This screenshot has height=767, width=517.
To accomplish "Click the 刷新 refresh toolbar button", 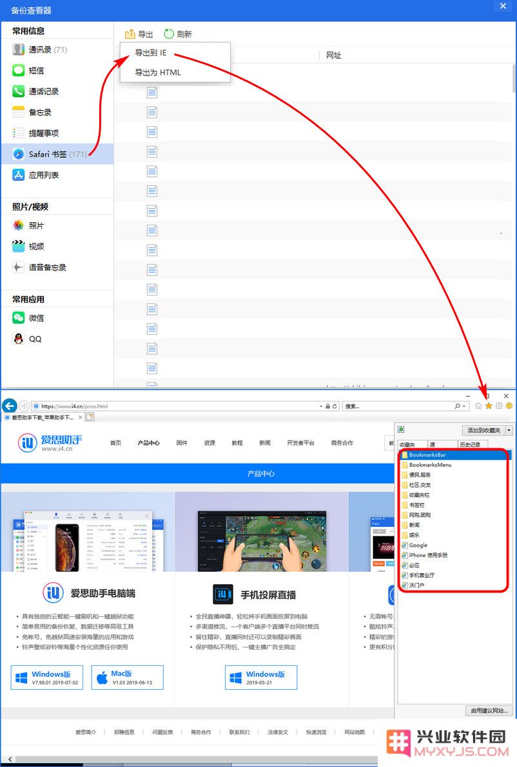I will 178,33.
